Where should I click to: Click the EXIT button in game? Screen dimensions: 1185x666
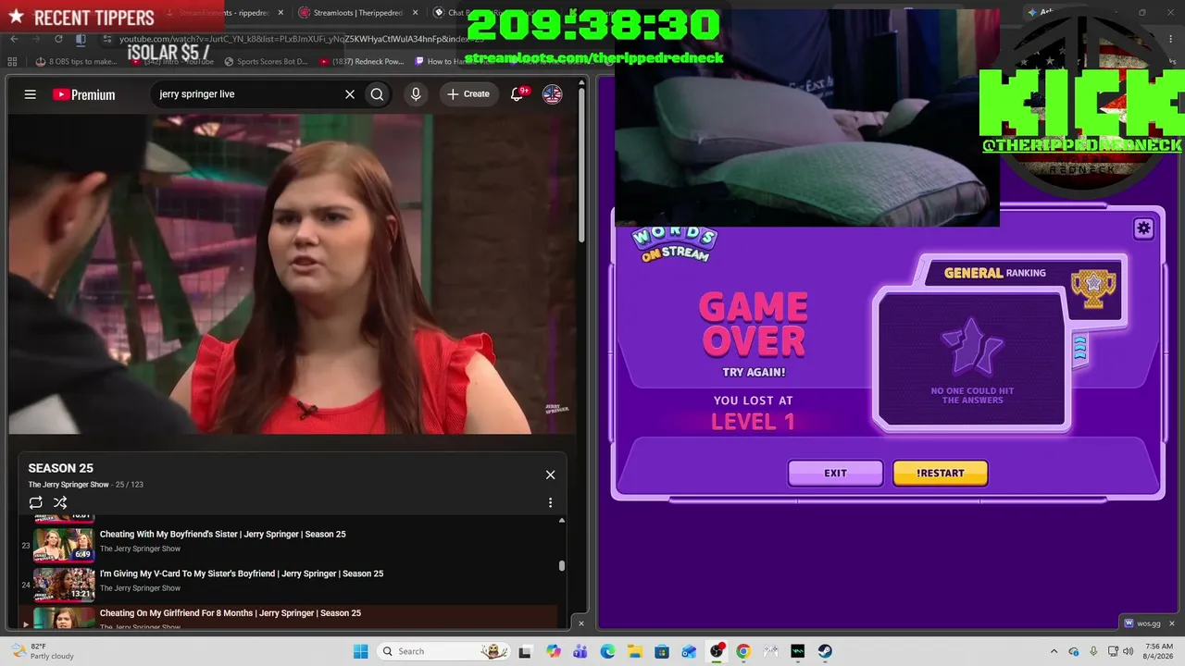[835, 473]
